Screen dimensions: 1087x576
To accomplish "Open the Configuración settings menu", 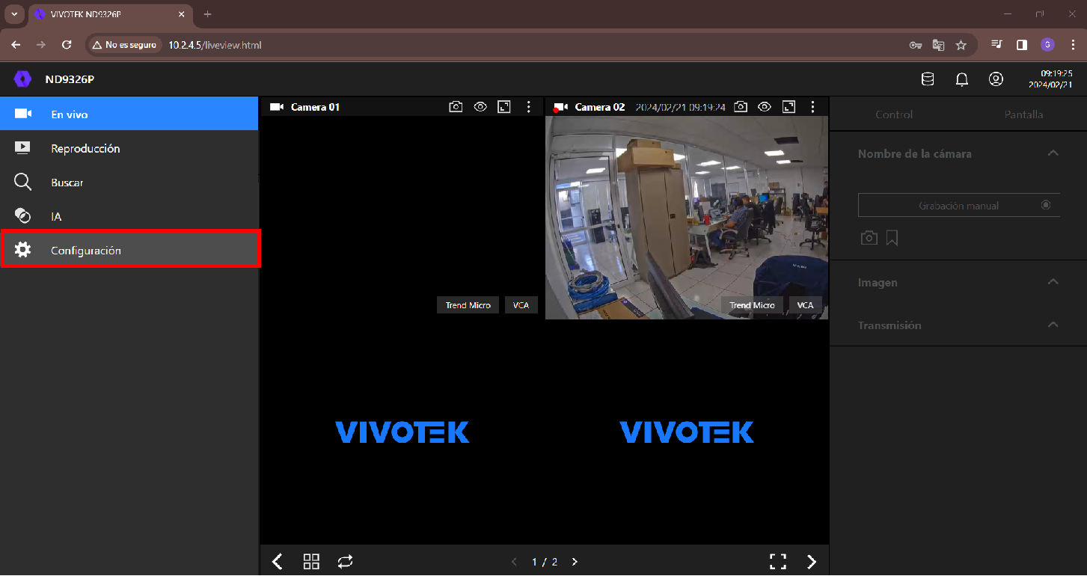I will [x=129, y=250].
